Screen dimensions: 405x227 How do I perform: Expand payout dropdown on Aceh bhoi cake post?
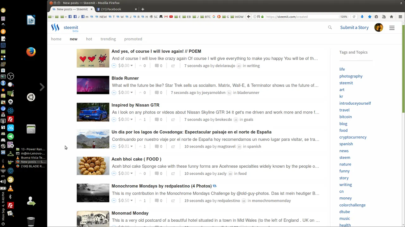click(132, 173)
